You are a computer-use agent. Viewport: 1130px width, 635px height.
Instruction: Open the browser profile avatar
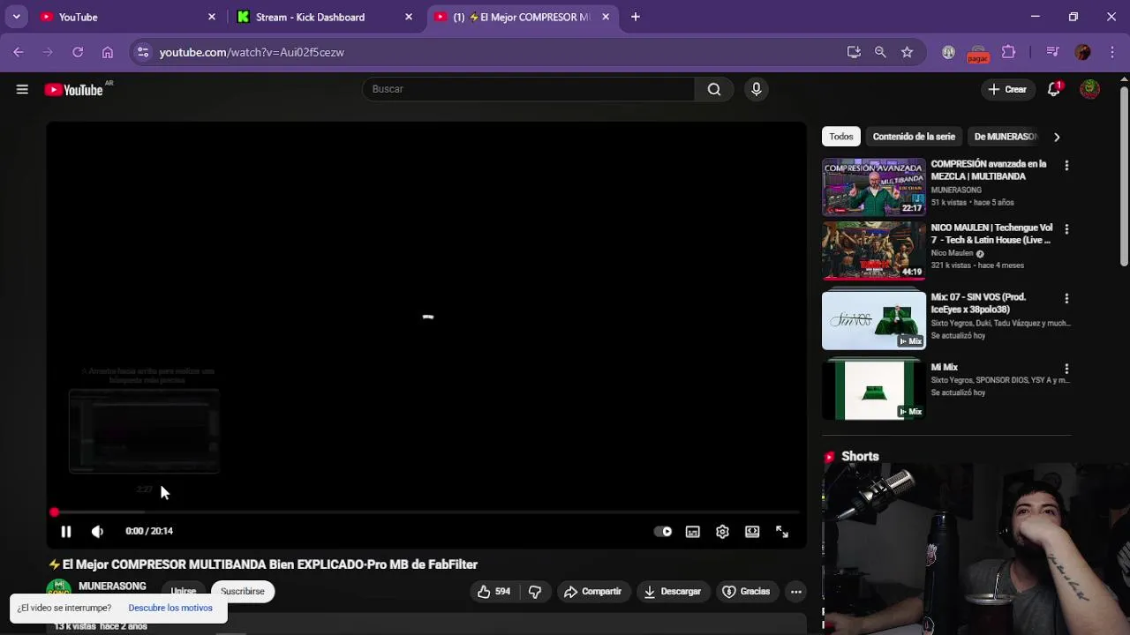click(1083, 52)
